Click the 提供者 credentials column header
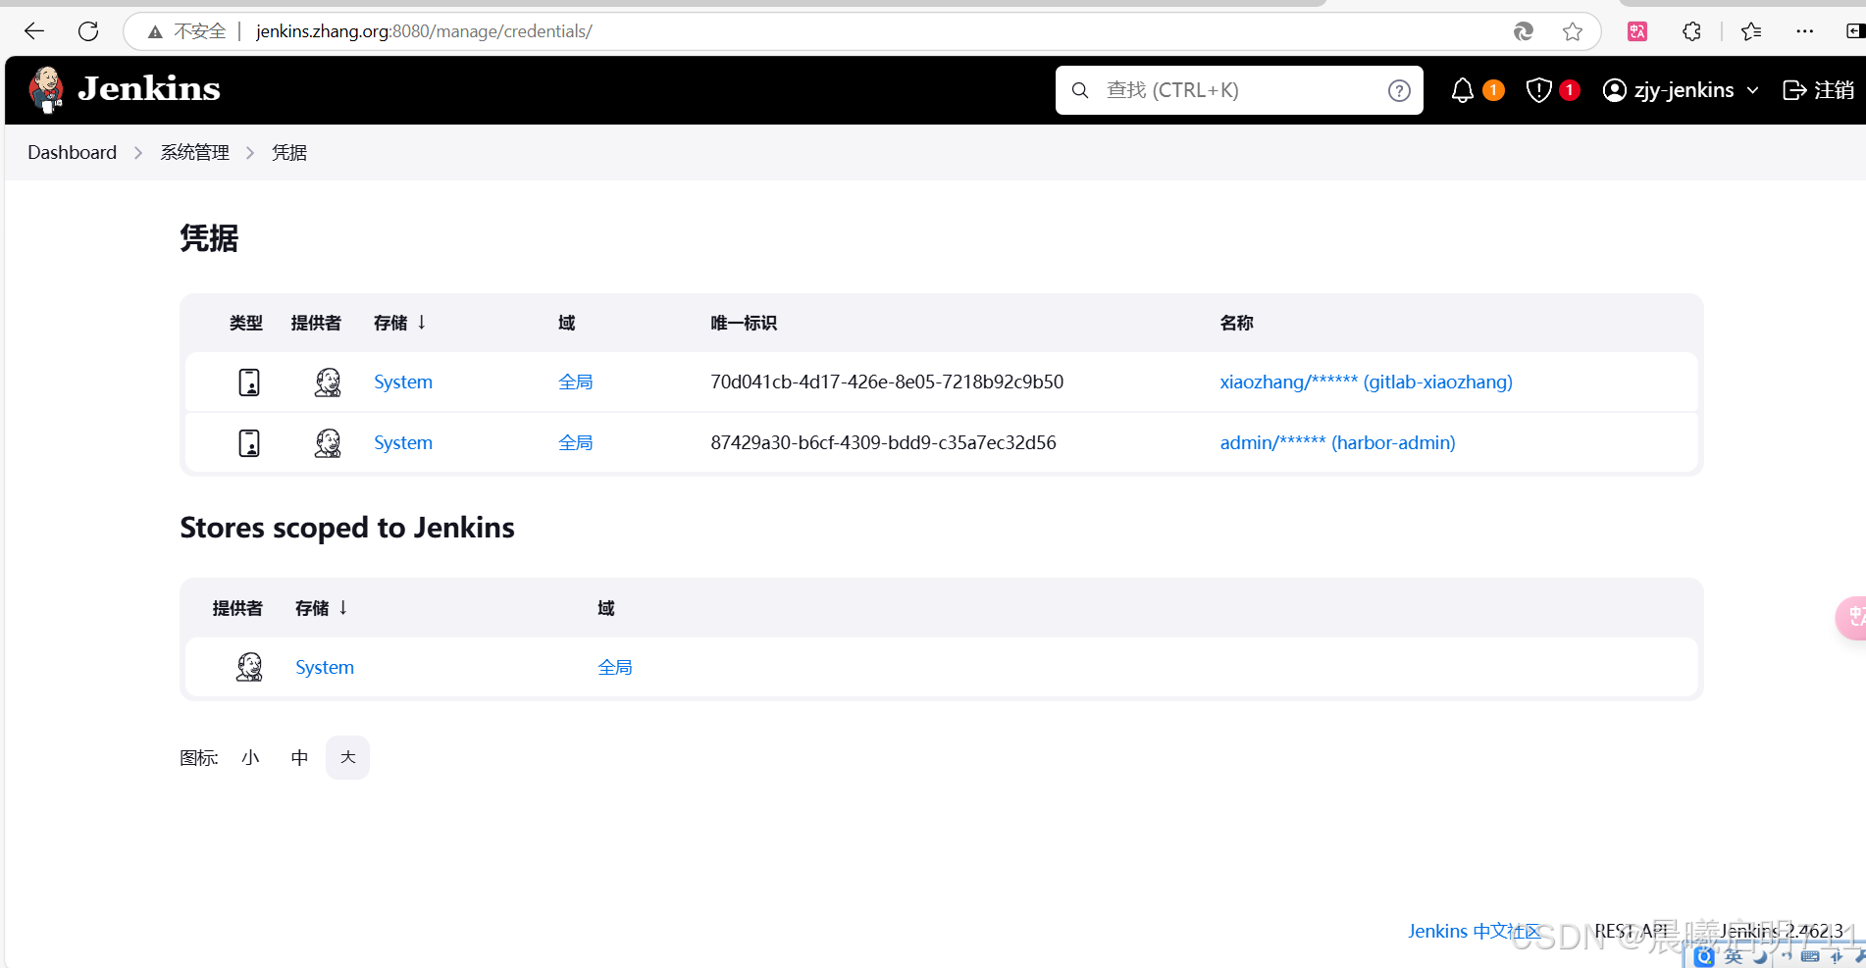The width and height of the screenshot is (1866, 968). (316, 324)
